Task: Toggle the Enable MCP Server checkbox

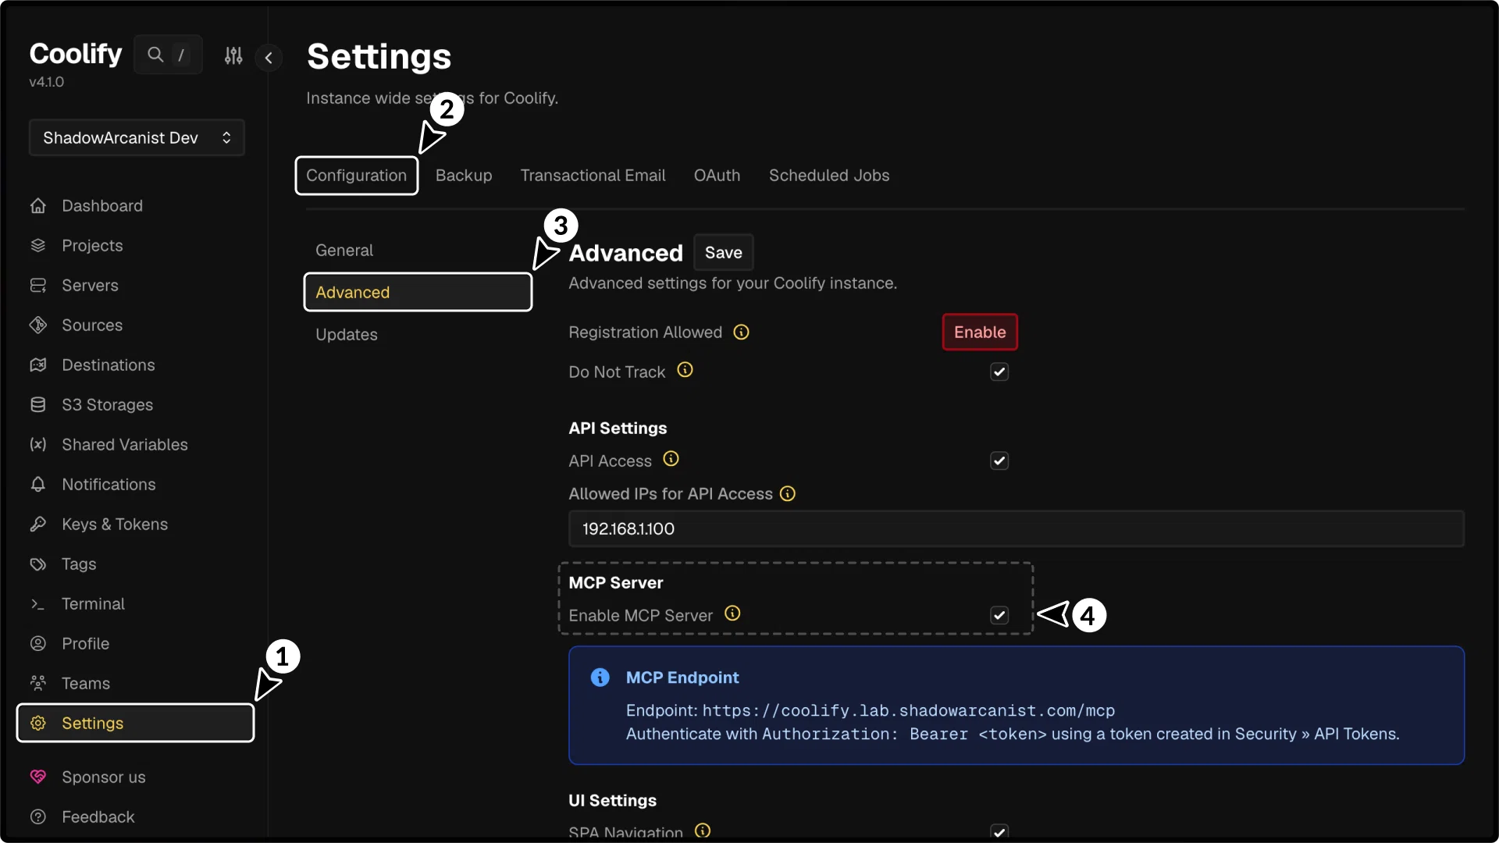Action: click(999, 616)
